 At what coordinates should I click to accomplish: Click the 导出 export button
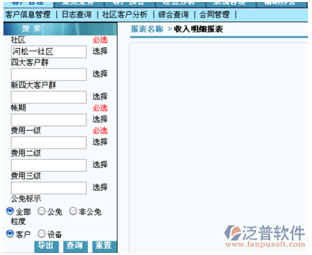[x=46, y=246]
